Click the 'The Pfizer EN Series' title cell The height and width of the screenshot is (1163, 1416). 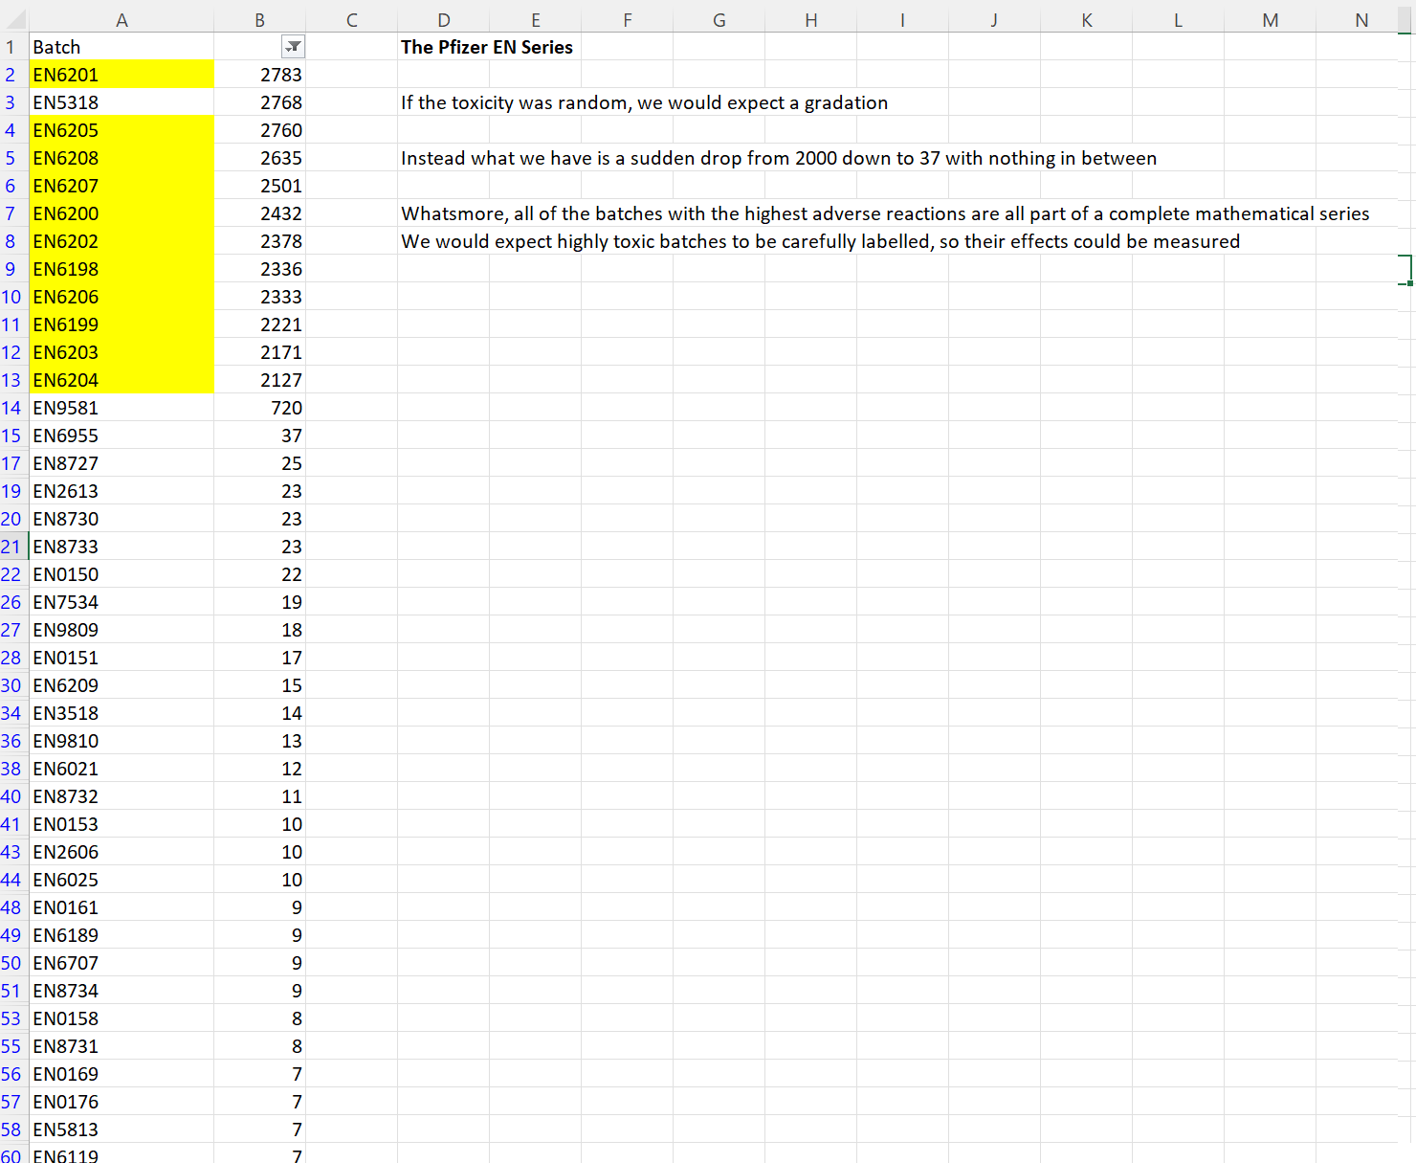click(x=486, y=47)
